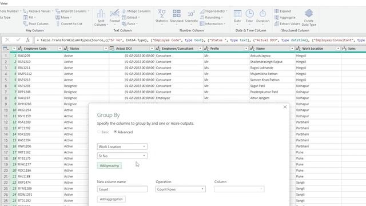Image resolution: width=366 pixels, height=206 pixels.
Task: Click Pivot Column
Action: coord(35,24)
